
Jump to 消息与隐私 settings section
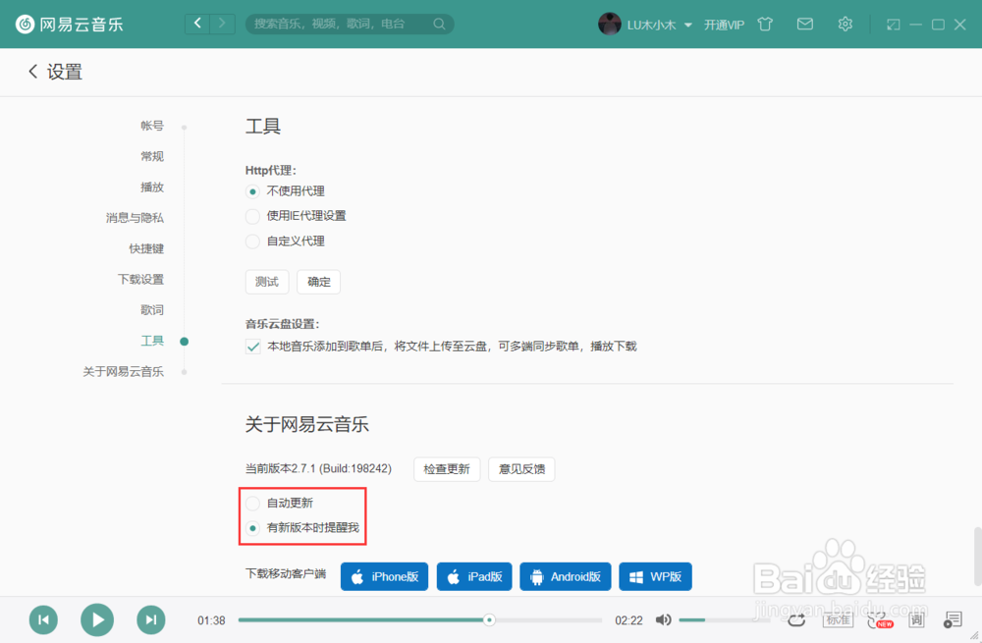pos(135,218)
